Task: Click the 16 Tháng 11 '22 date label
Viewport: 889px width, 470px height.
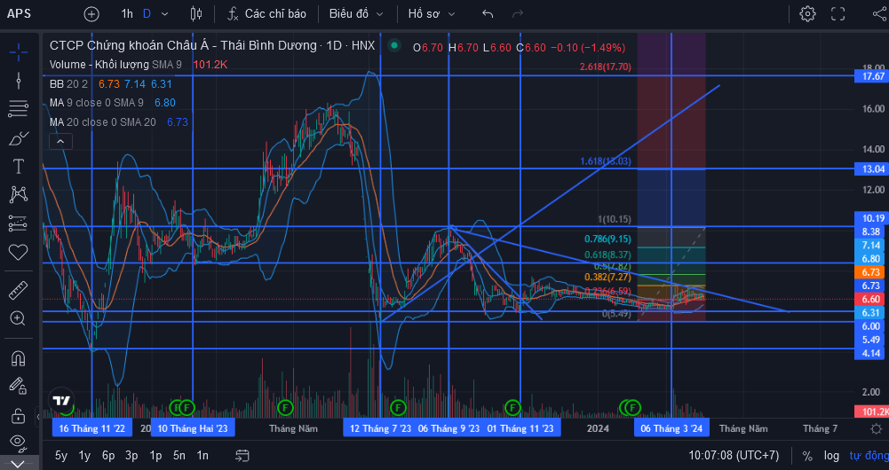Action: 91,428
